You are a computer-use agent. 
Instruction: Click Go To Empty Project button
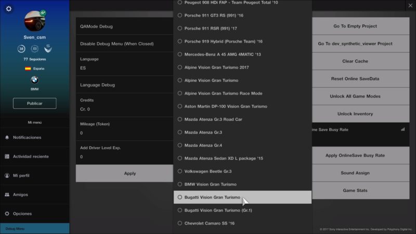(x=360, y=26)
